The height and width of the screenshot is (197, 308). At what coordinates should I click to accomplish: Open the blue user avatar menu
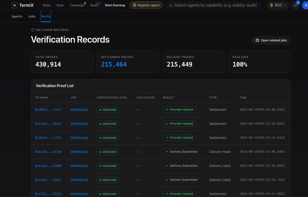(x=305, y=5)
